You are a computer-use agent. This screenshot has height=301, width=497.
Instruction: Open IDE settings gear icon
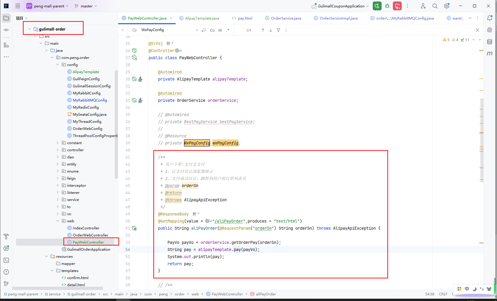[x=447, y=6]
